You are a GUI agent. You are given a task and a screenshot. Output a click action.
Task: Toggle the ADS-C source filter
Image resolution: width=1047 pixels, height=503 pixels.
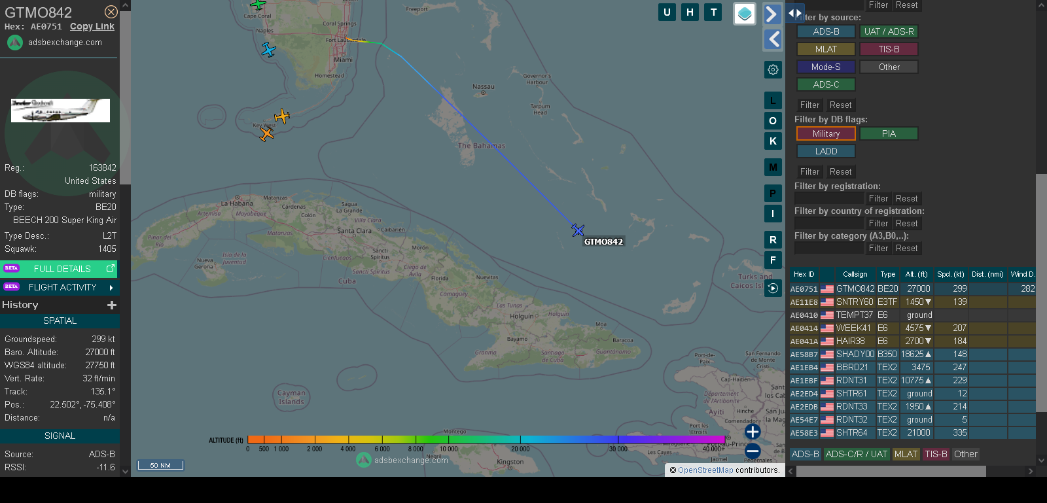(x=826, y=84)
